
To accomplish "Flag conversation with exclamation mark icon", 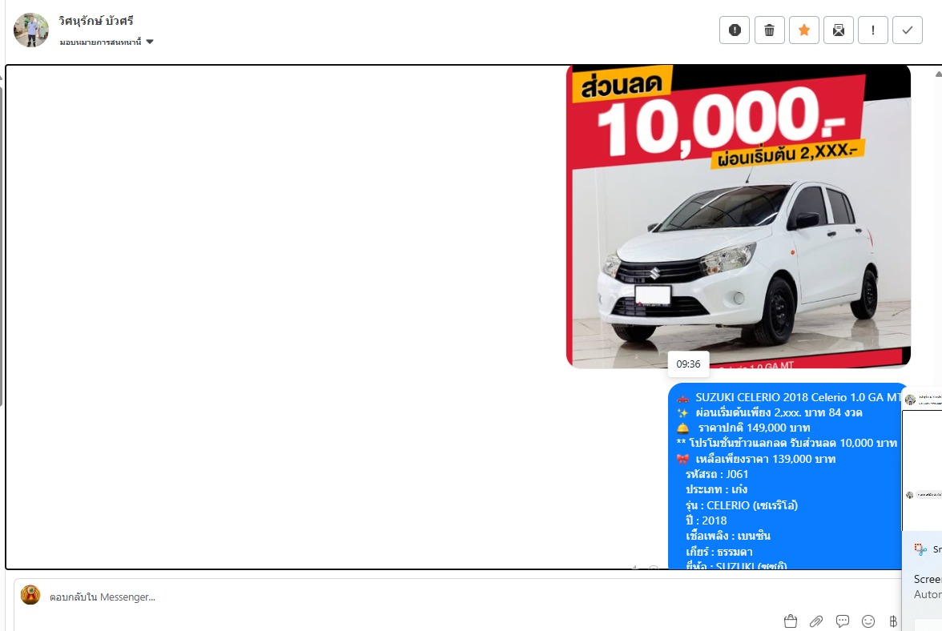I will [873, 30].
